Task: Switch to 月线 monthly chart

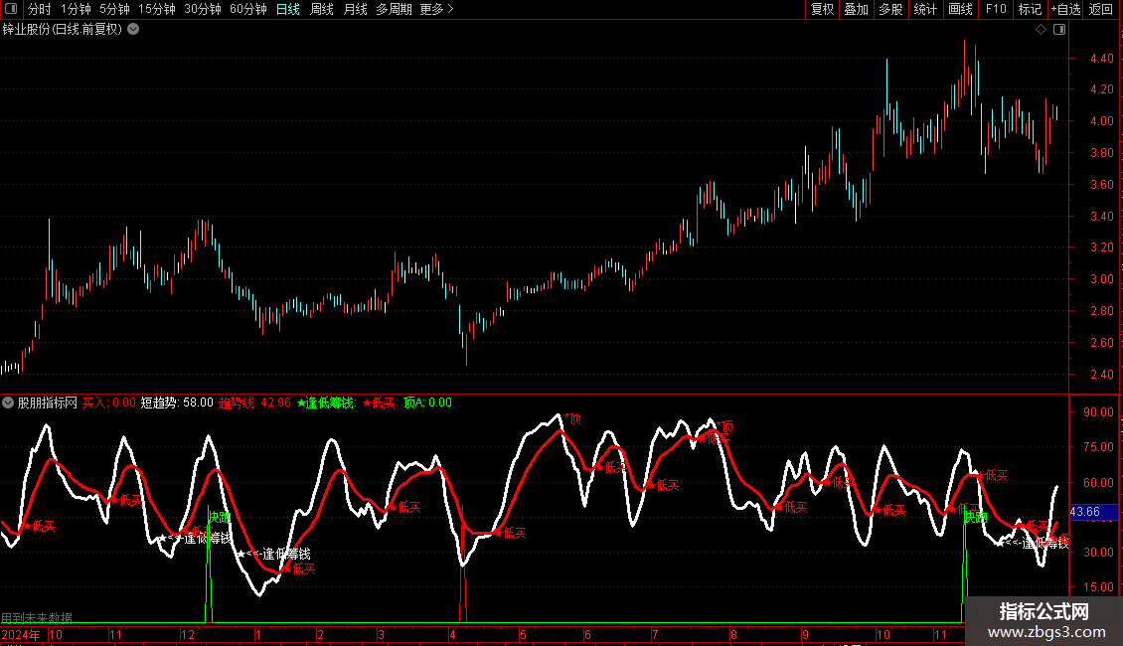Action: tap(355, 9)
